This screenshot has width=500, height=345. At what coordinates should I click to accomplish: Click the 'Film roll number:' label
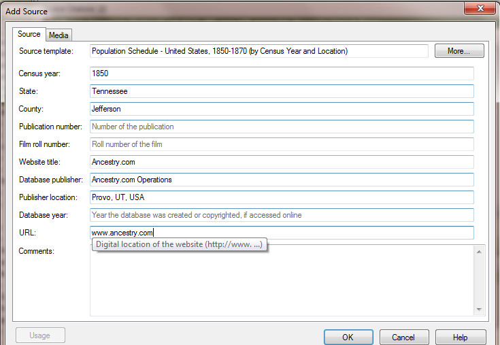(44, 144)
